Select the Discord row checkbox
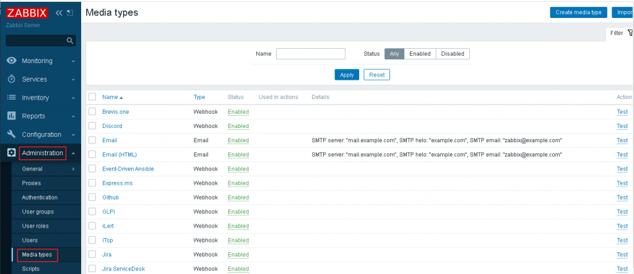Viewport: 634px width, 274px height. (92, 126)
